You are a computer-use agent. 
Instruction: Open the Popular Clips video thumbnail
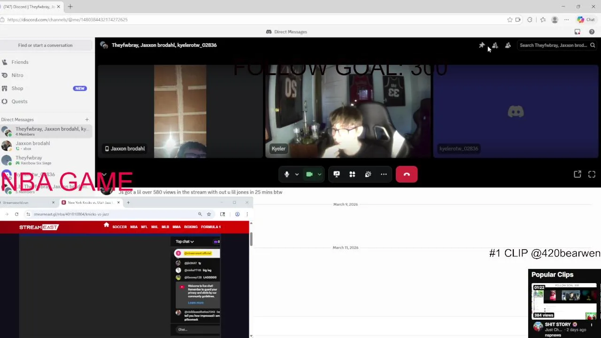(564, 301)
